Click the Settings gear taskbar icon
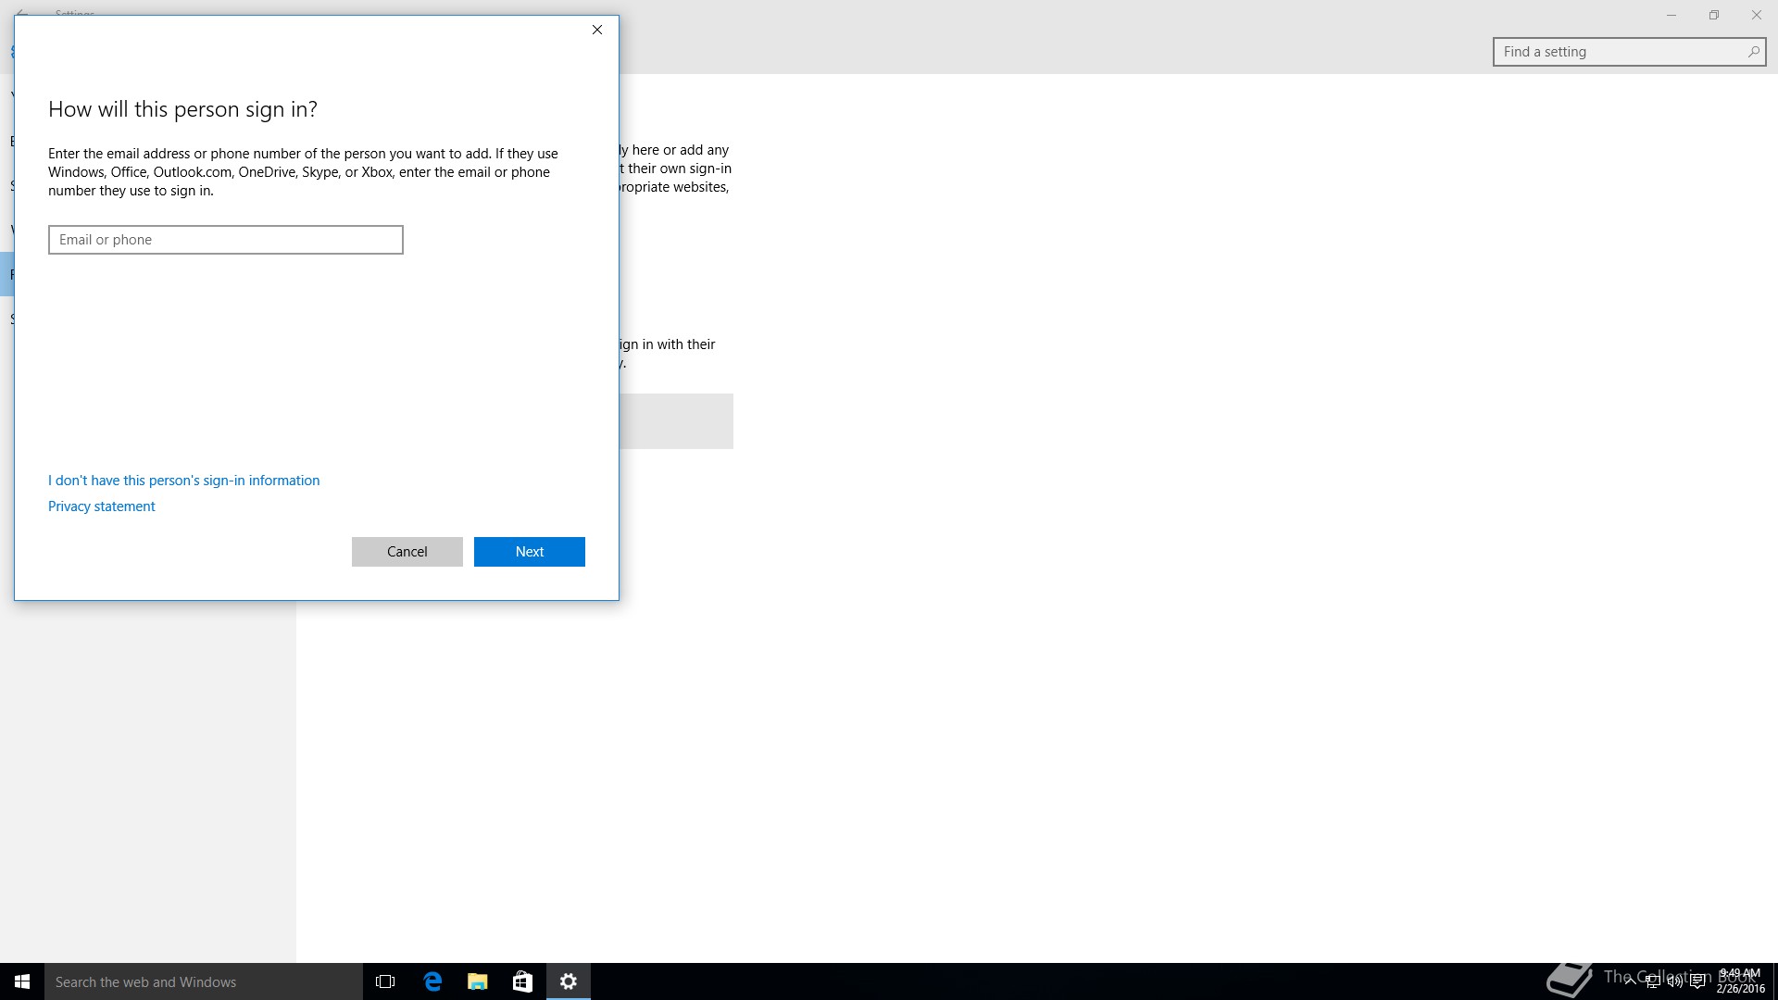The height and width of the screenshot is (1000, 1778). [569, 981]
